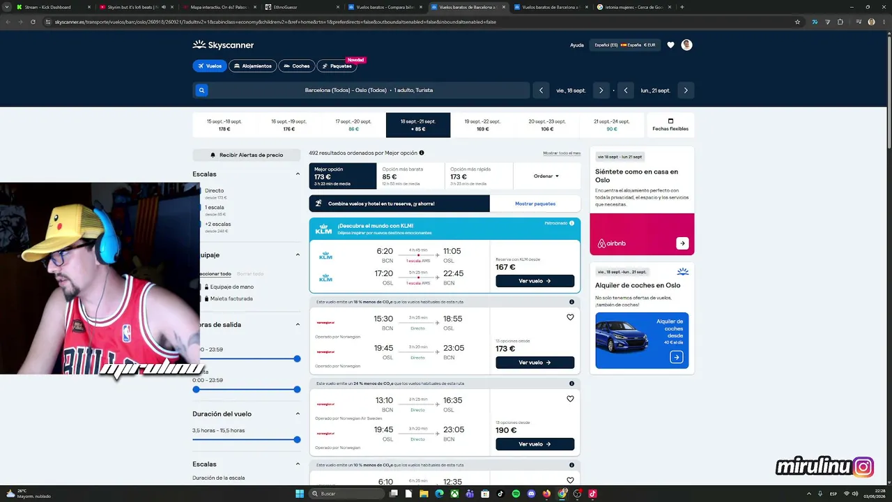Image resolution: width=892 pixels, height=502 pixels.
Task: Open a new browser tab
Action: click(682, 7)
